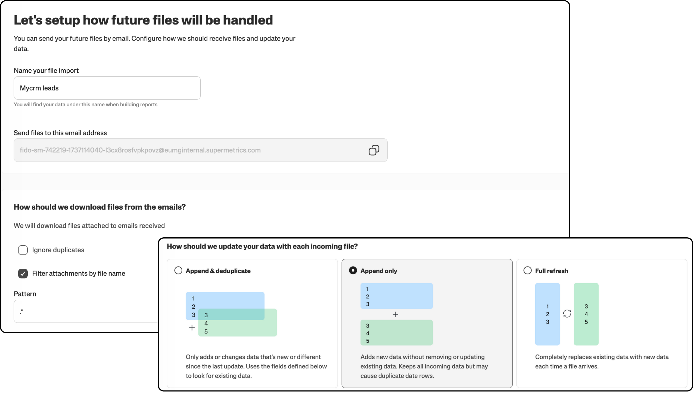Image resolution: width=698 pixels, height=408 pixels.
Task: Click the green block in Append only diagram
Action: click(x=396, y=333)
